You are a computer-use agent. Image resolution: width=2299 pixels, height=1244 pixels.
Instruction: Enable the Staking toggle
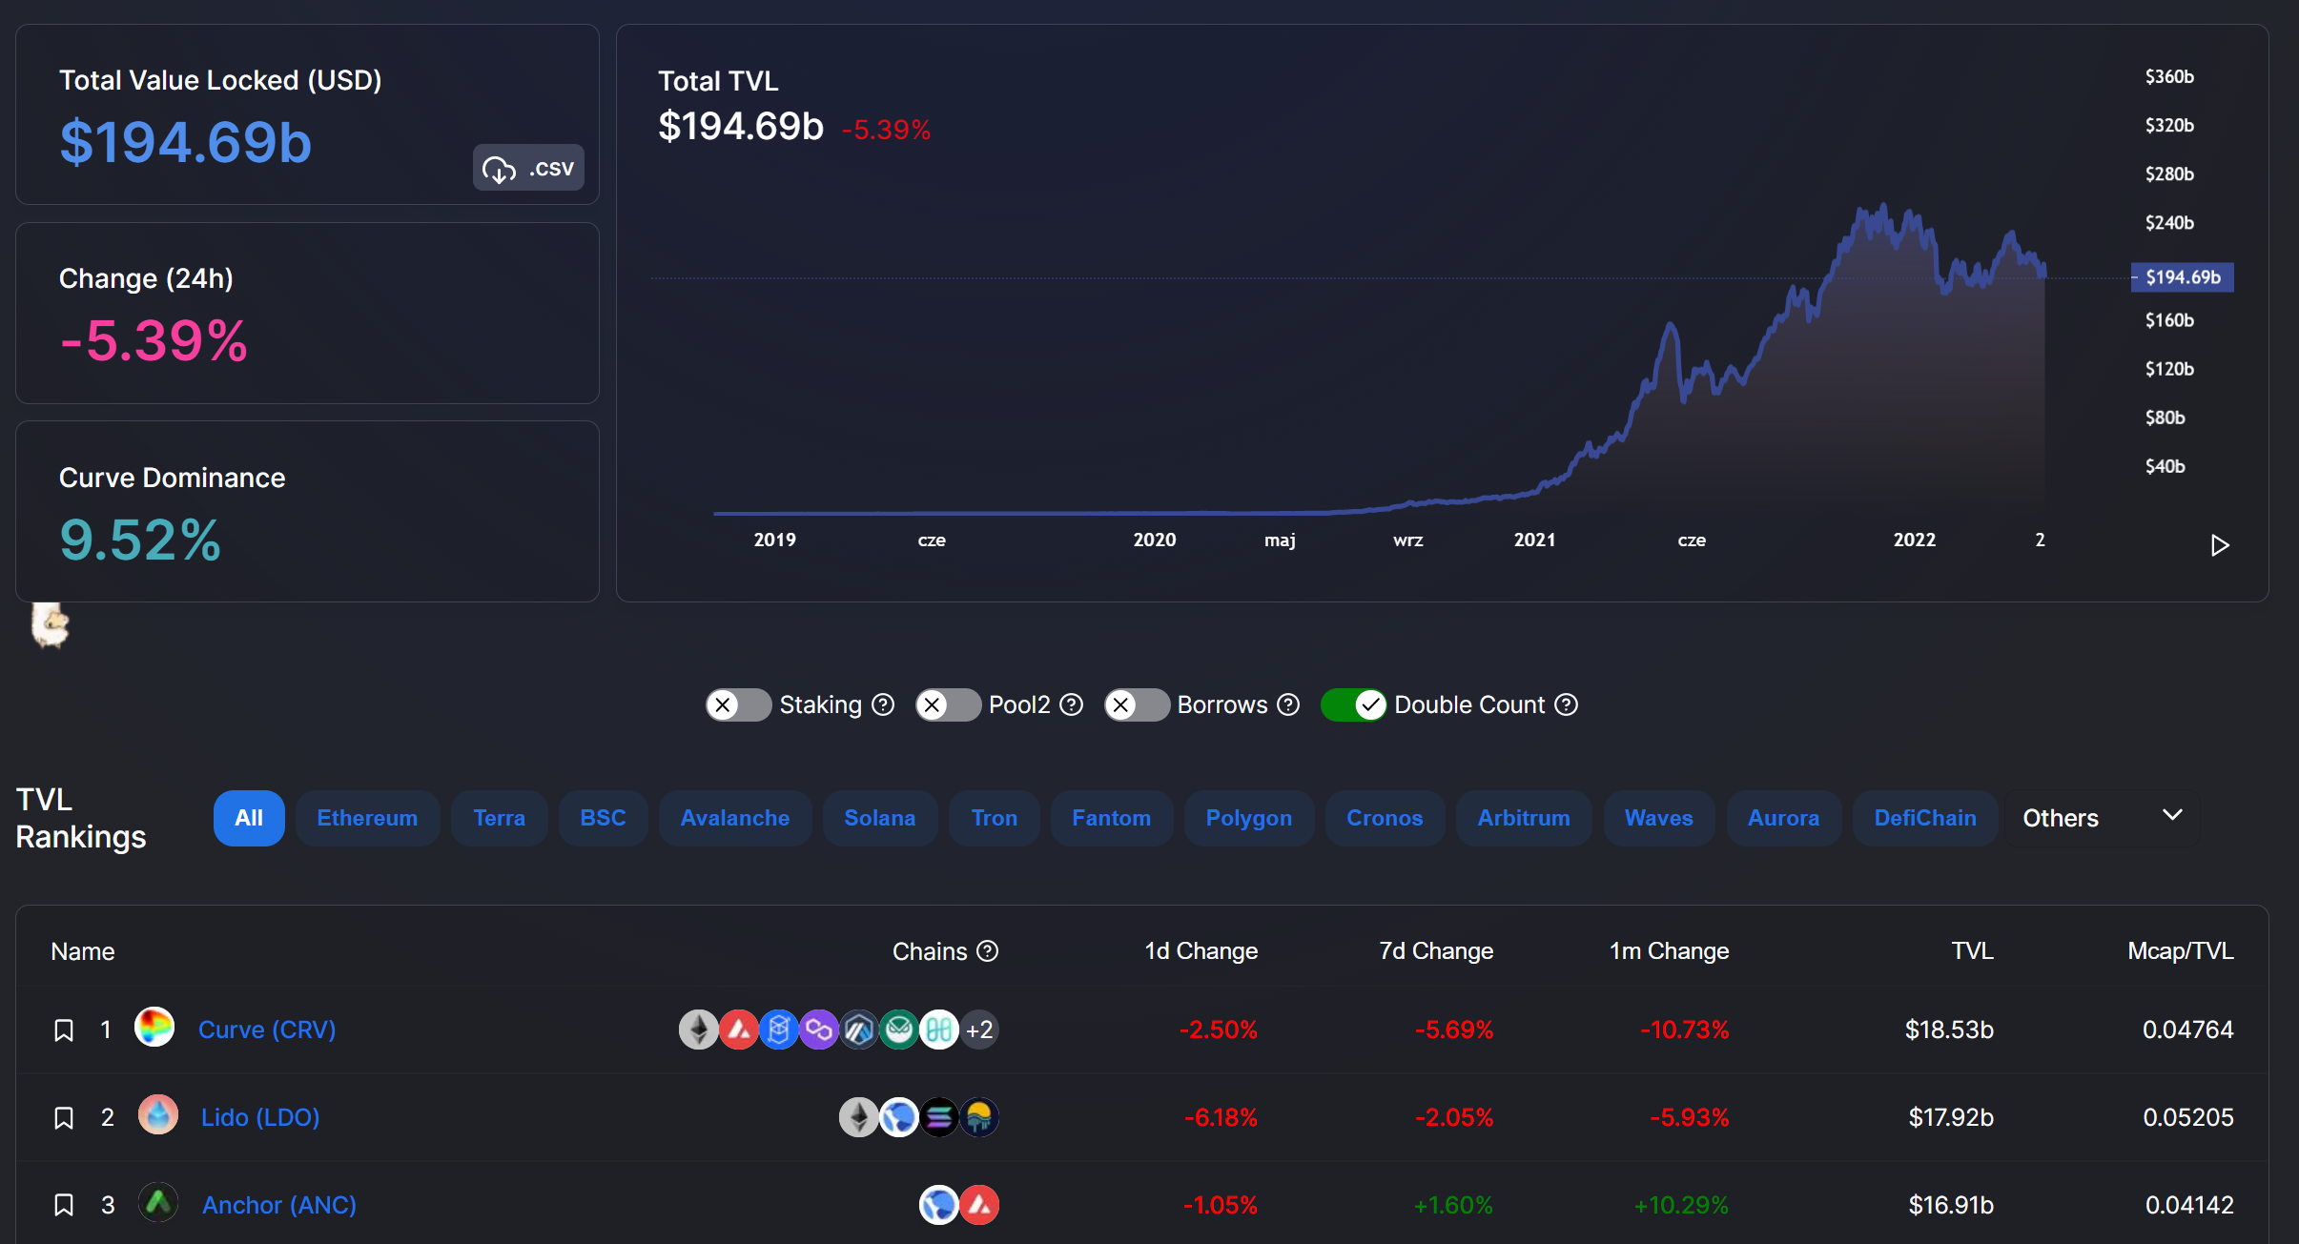738,704
